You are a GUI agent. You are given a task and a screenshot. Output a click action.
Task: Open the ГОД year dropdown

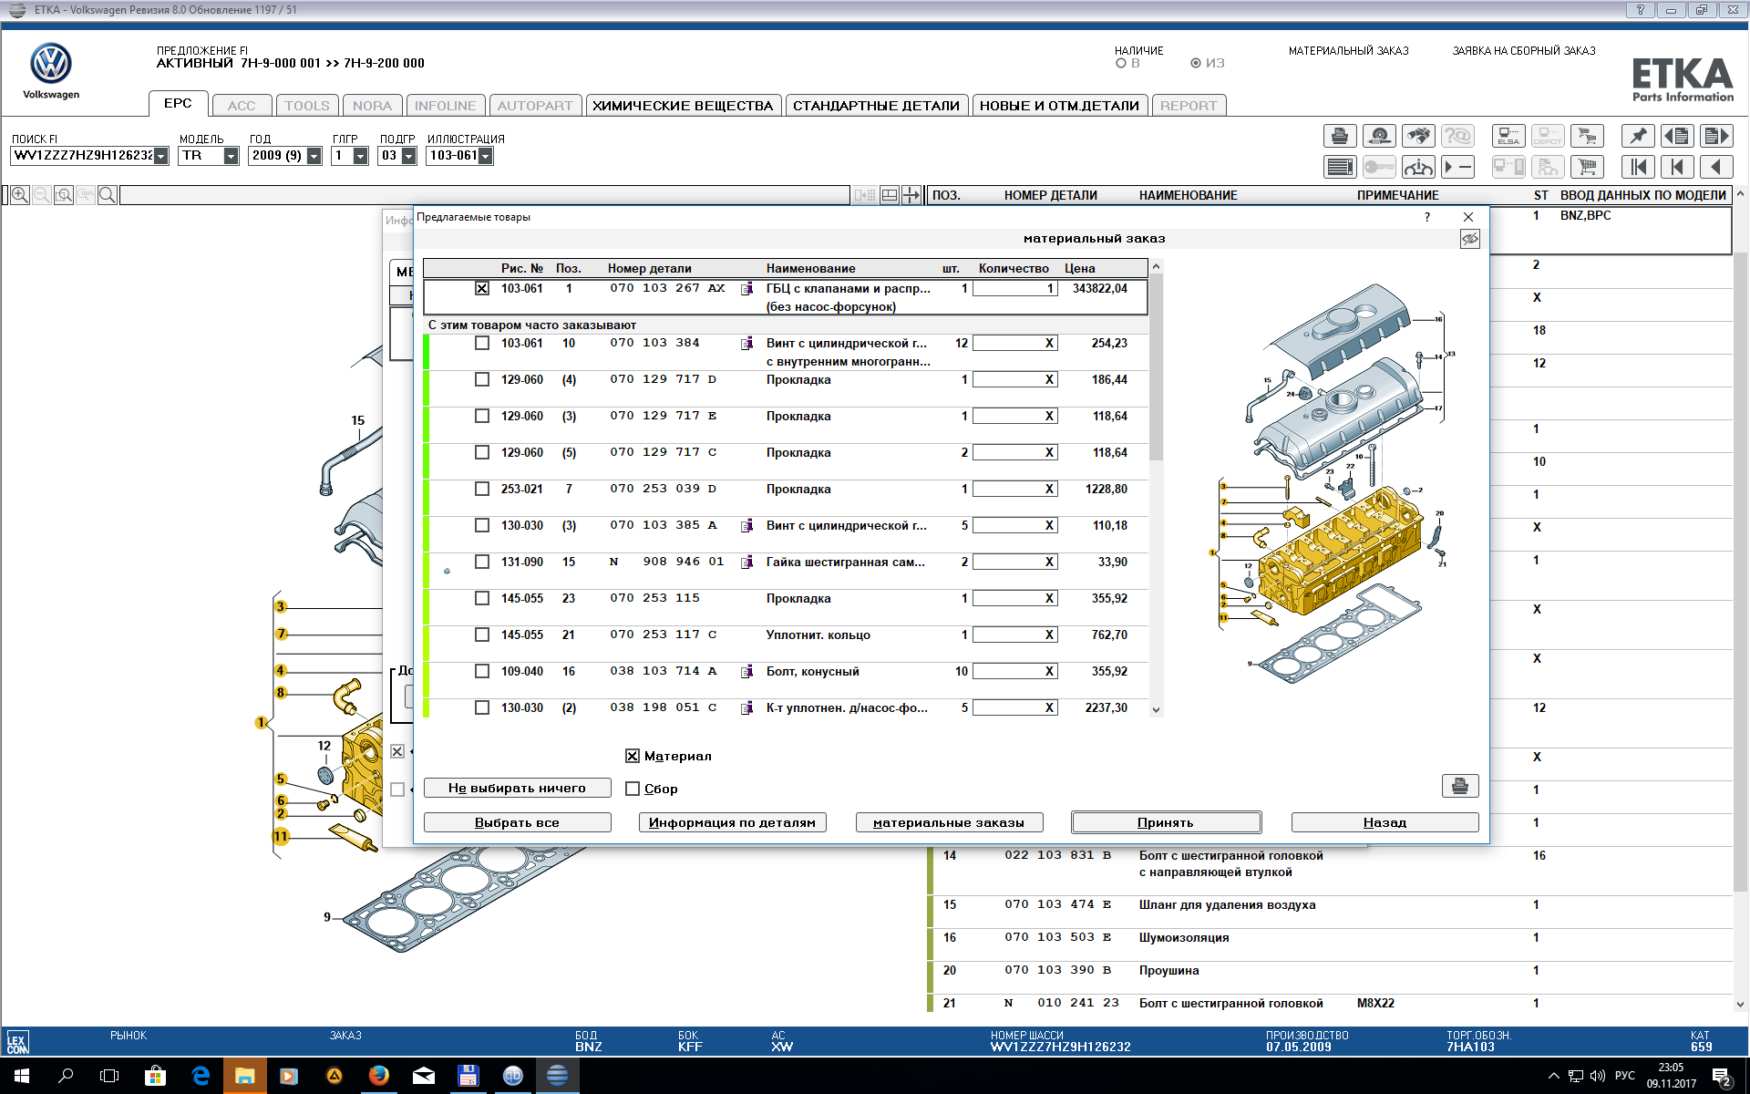click(314, 156)
